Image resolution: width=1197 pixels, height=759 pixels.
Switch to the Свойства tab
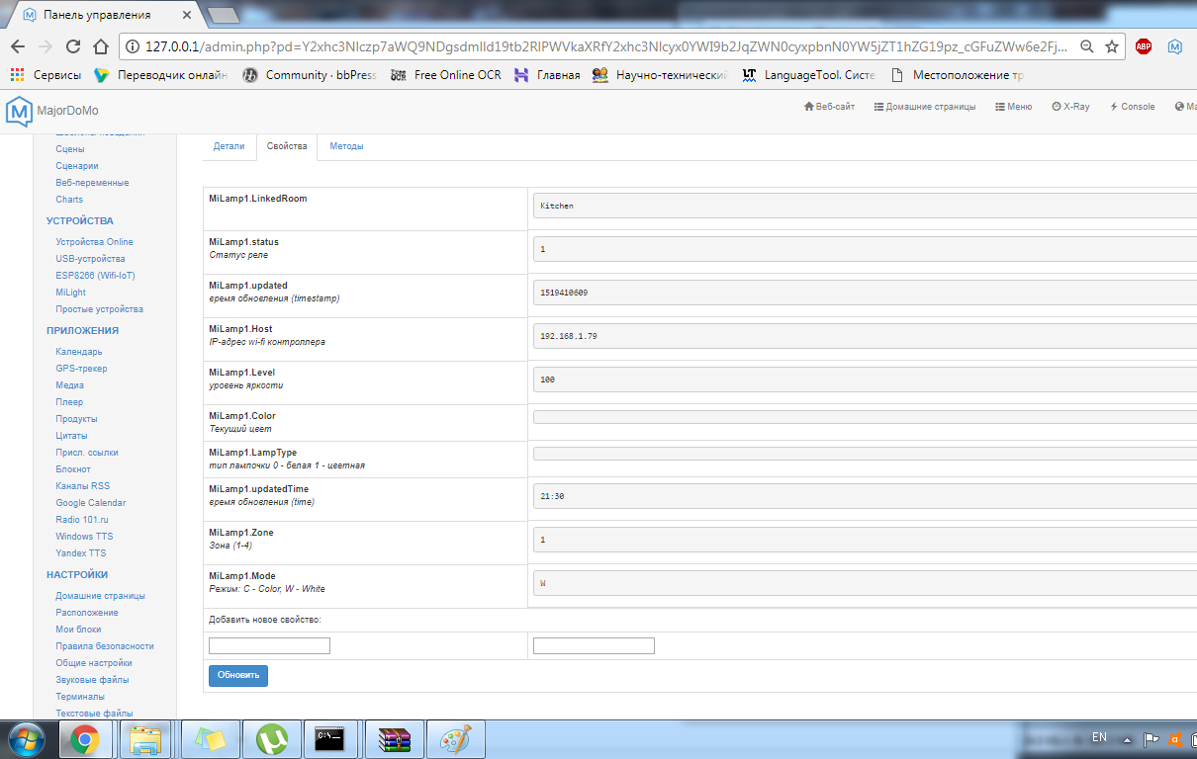(x=287, y=146)
